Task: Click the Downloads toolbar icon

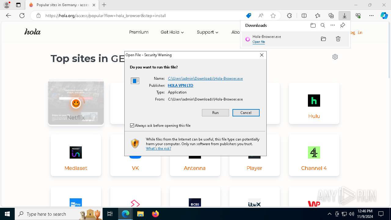Action: (x=345, y=16)
